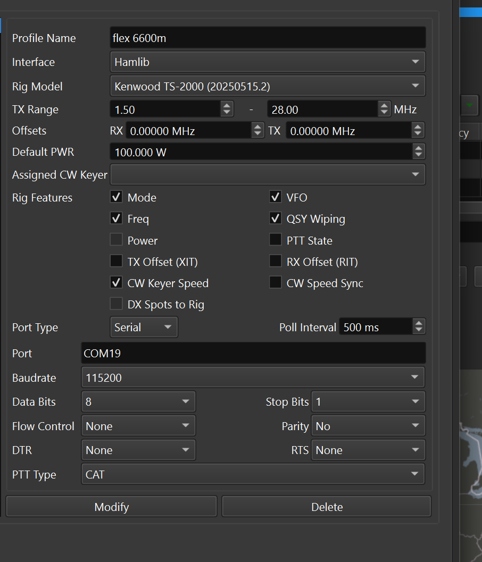
Task: Click the Modify button
Action: coord(112,507)
